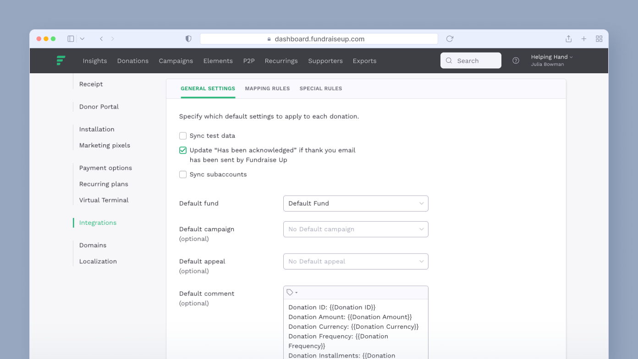
Task: Open Payment options in sidebar
Action: pos(105,168)
